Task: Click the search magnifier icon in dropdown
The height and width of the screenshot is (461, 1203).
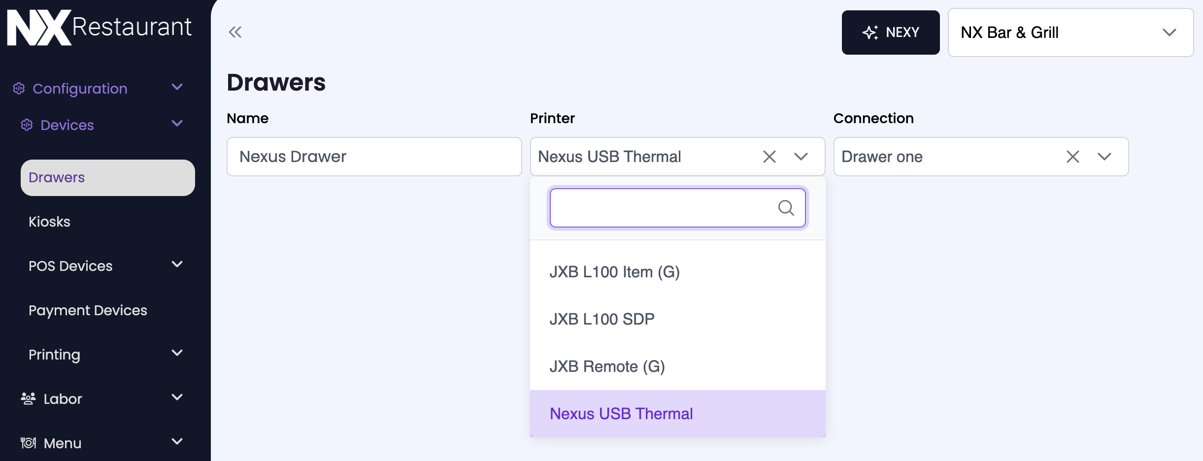Action: pyautogui.click(x=786, y=208)
